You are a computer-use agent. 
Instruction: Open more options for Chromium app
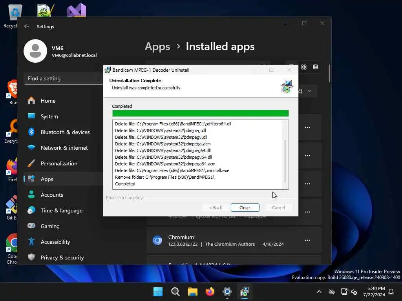point(307,240)
